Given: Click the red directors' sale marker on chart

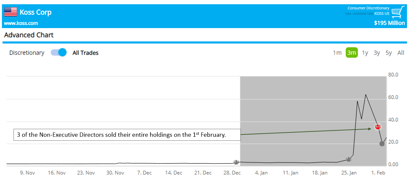Looking at the screenshot, I should pyautogui.click(x=378, y=127).
